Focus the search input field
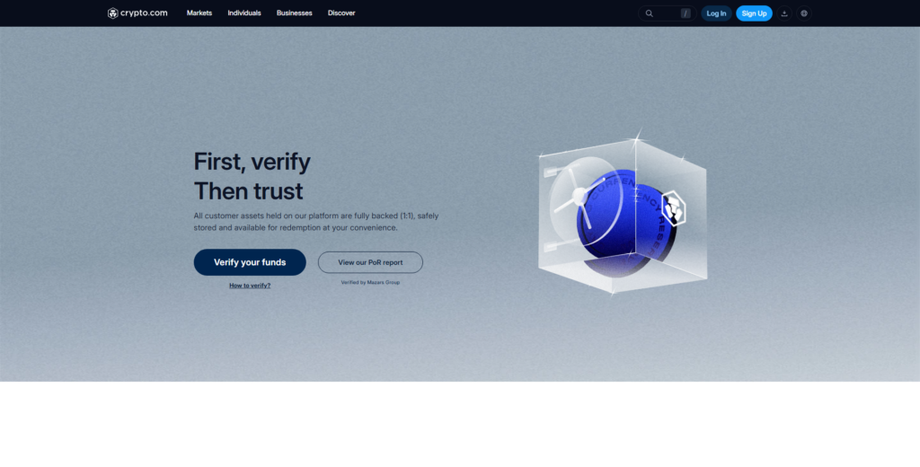 (x=667, y=13)
